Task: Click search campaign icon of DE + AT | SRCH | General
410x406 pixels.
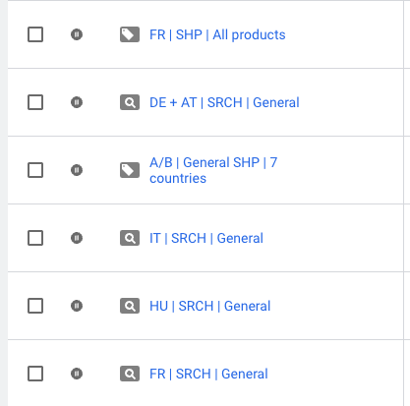Action: (x=130, y=102)
